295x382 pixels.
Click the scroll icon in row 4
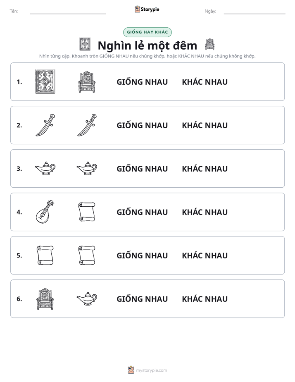(x=87, y=212)
